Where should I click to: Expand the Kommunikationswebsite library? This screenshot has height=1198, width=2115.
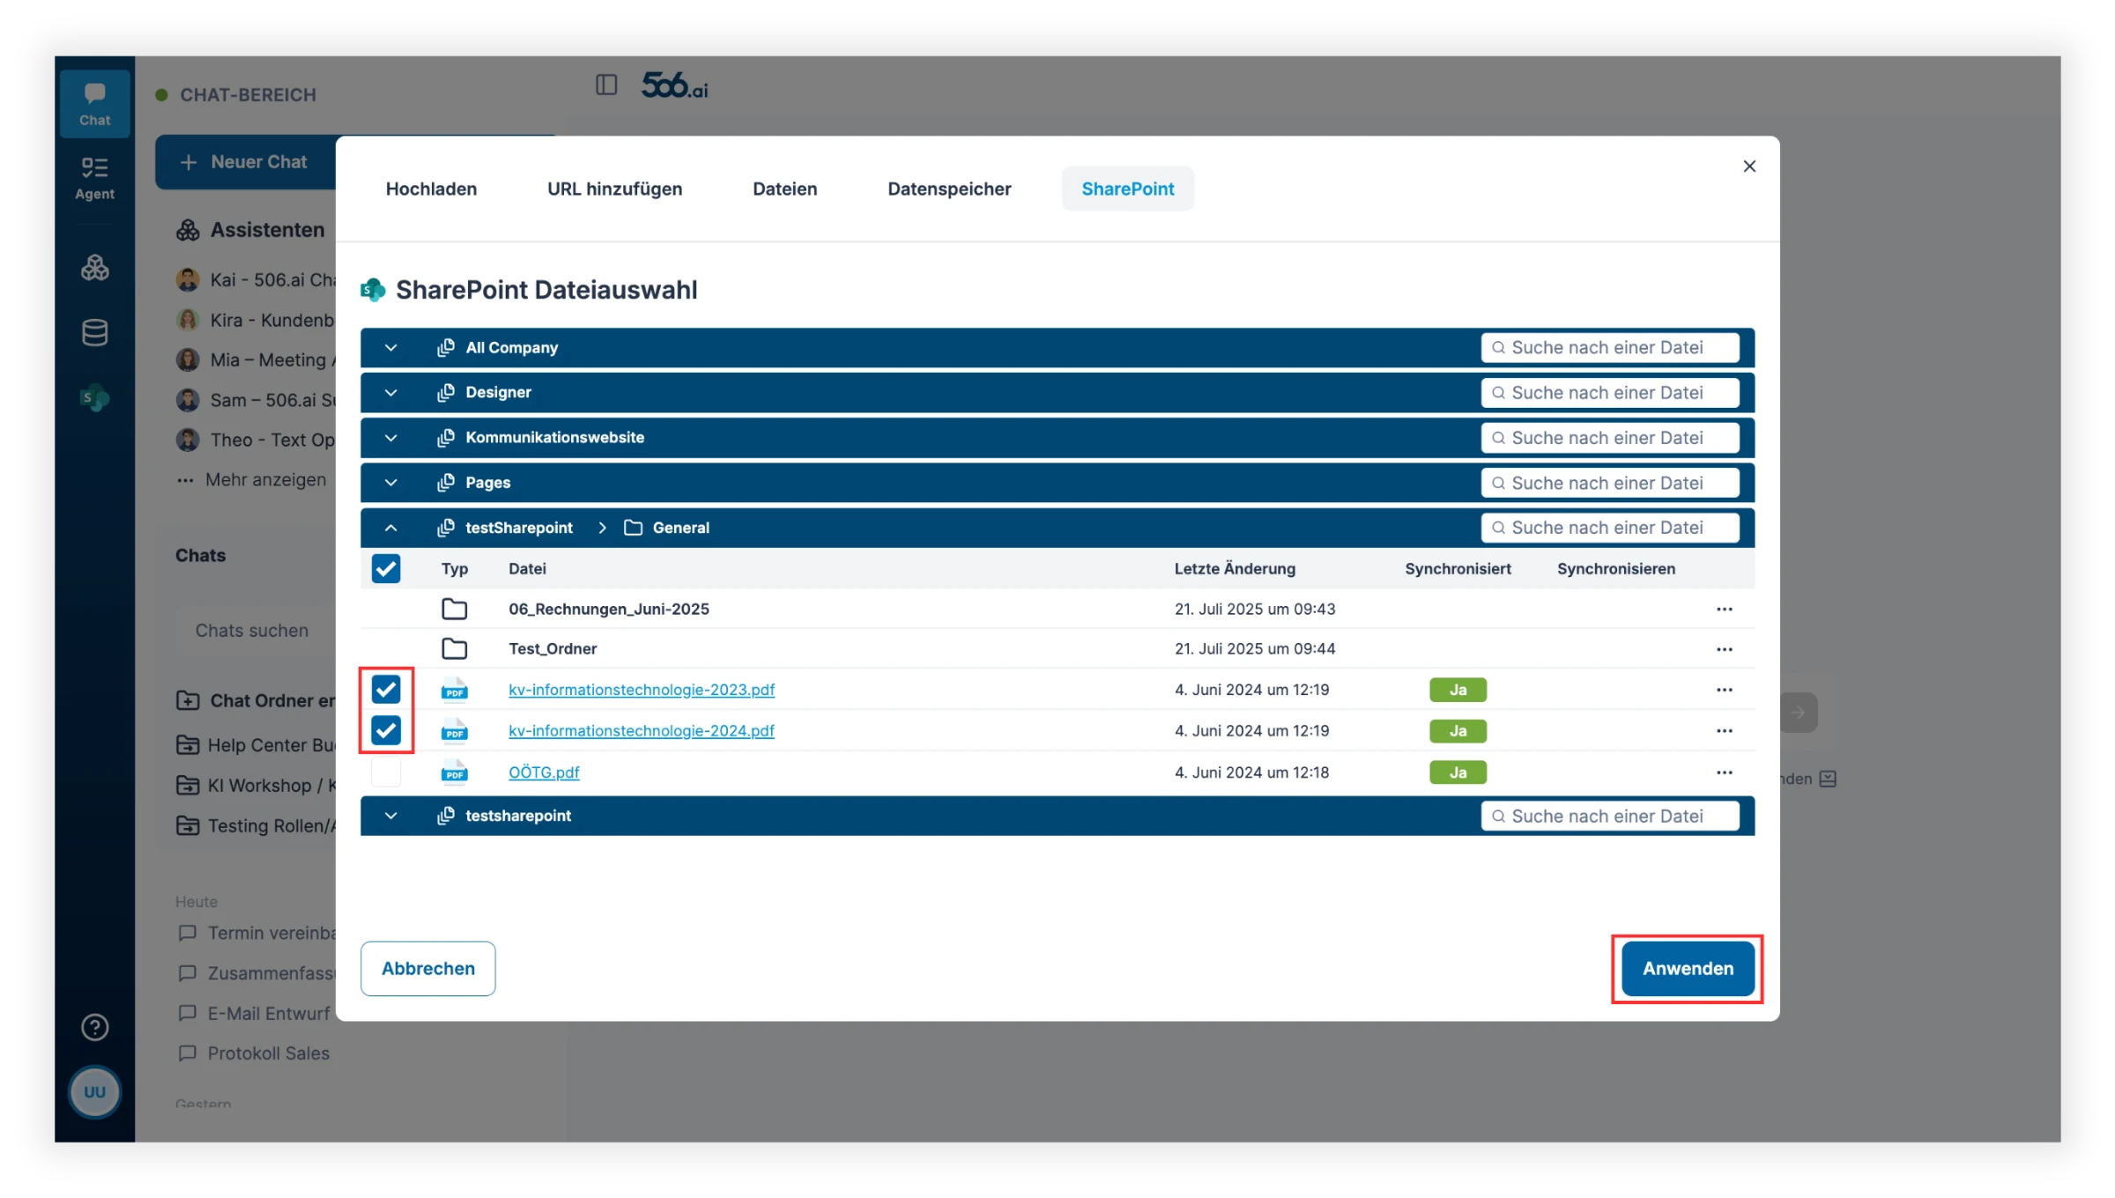(390, 438)
